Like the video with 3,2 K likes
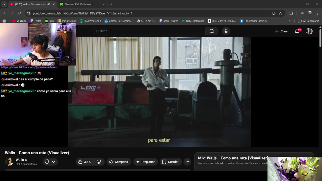This screenshot has width=322, height=181. point(85,162)
